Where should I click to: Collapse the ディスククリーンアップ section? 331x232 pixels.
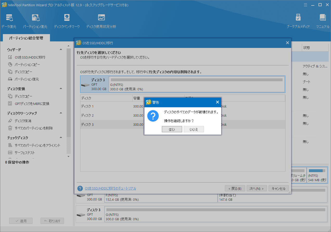[61, 113]
